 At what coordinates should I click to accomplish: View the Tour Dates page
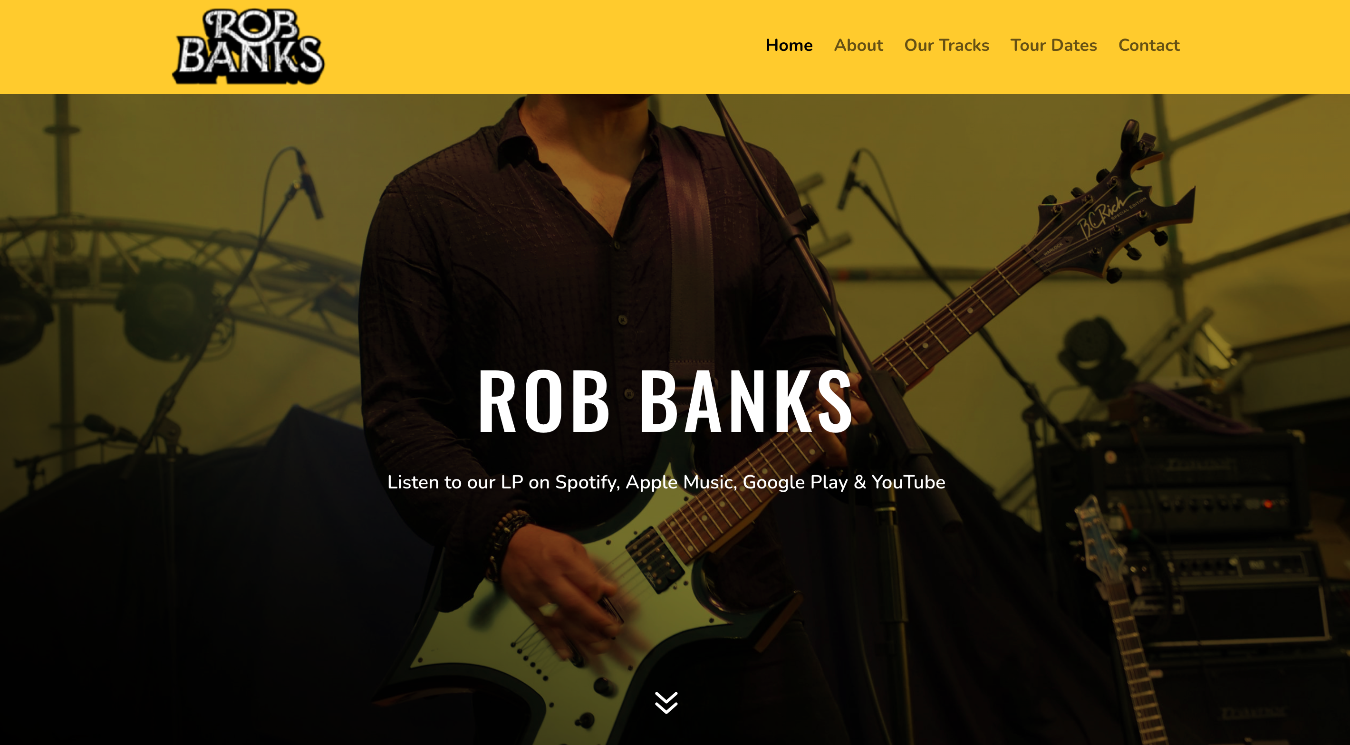[x=1053, y=45]
